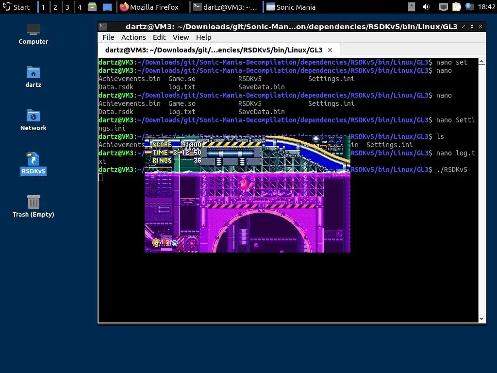Screen dimensions: 497x373
Task: Click the first log.txt listing entry
Action: 182,87
